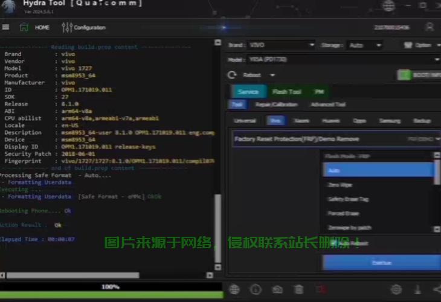This screenshot has height=302, width=441.
Task: Click the gear settings icon in the bottom toolbar
Action: point(396,289)
